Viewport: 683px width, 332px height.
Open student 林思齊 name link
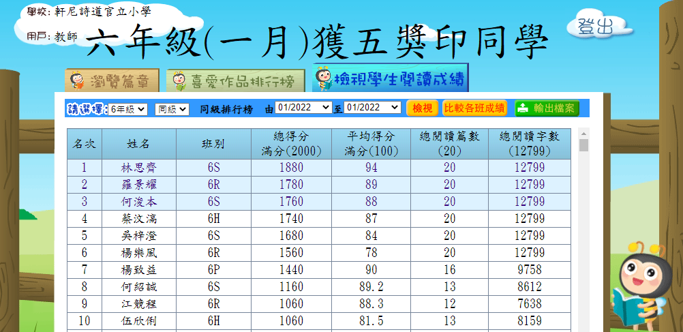[138, 168]
